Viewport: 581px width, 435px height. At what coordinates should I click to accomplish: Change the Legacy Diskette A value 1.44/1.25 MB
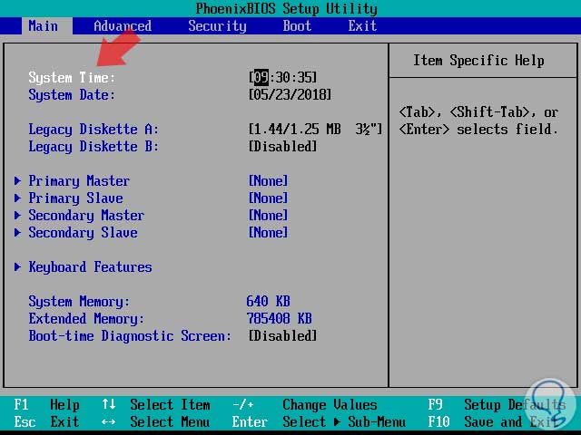[315, 129]
